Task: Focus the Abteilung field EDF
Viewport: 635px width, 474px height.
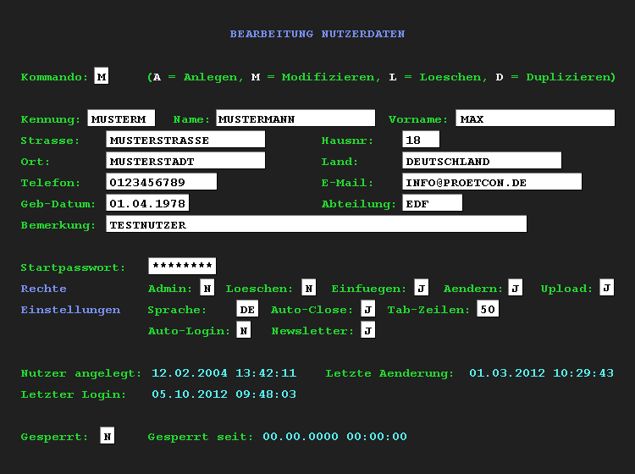Action: (x=432, y=203)
